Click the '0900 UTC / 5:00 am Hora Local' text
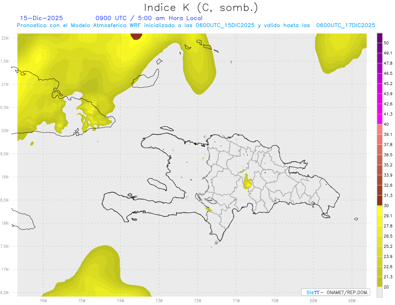Image resolution: width=395 pixels, height=305 pixels. tap(149, 18)
